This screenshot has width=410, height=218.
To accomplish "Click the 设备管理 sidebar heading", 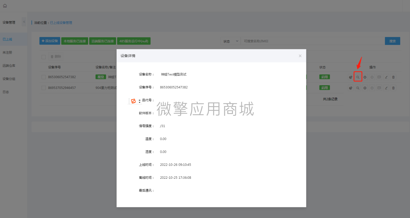I will point(9,22).
